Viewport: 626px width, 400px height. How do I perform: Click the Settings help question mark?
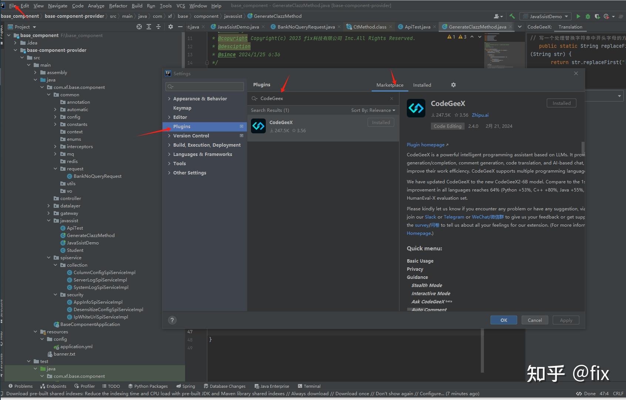click(x=172, y=320)
